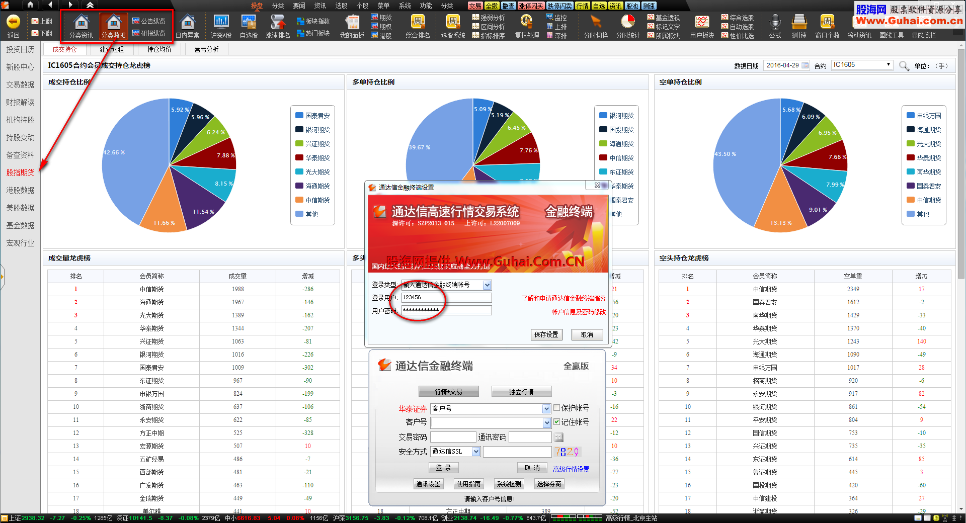Click the 取消 button in settings dialog

point(587,334)
